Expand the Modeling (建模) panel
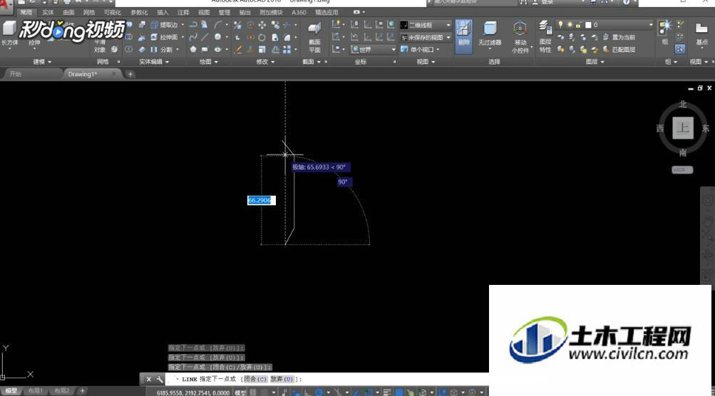 tap(42, 61)
